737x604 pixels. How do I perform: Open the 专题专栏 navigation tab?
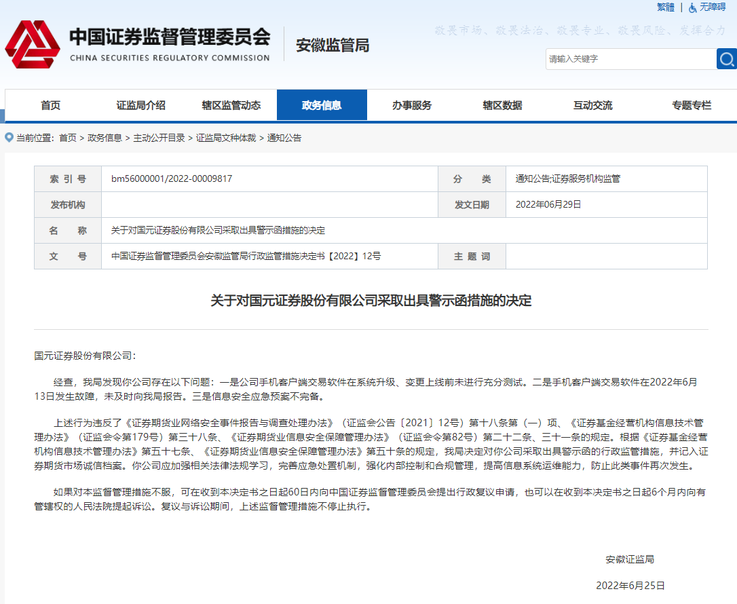pos(692,105)
